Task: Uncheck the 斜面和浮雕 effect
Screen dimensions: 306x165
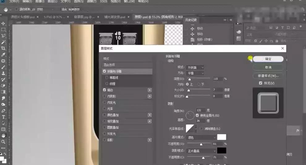Action: pyautogui.click(x=104, y=71)
